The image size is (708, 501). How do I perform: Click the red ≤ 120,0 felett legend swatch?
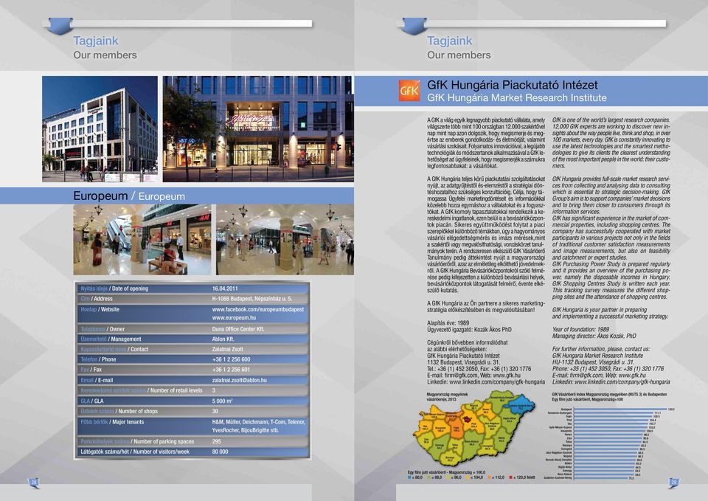click(x=510, y=477)
